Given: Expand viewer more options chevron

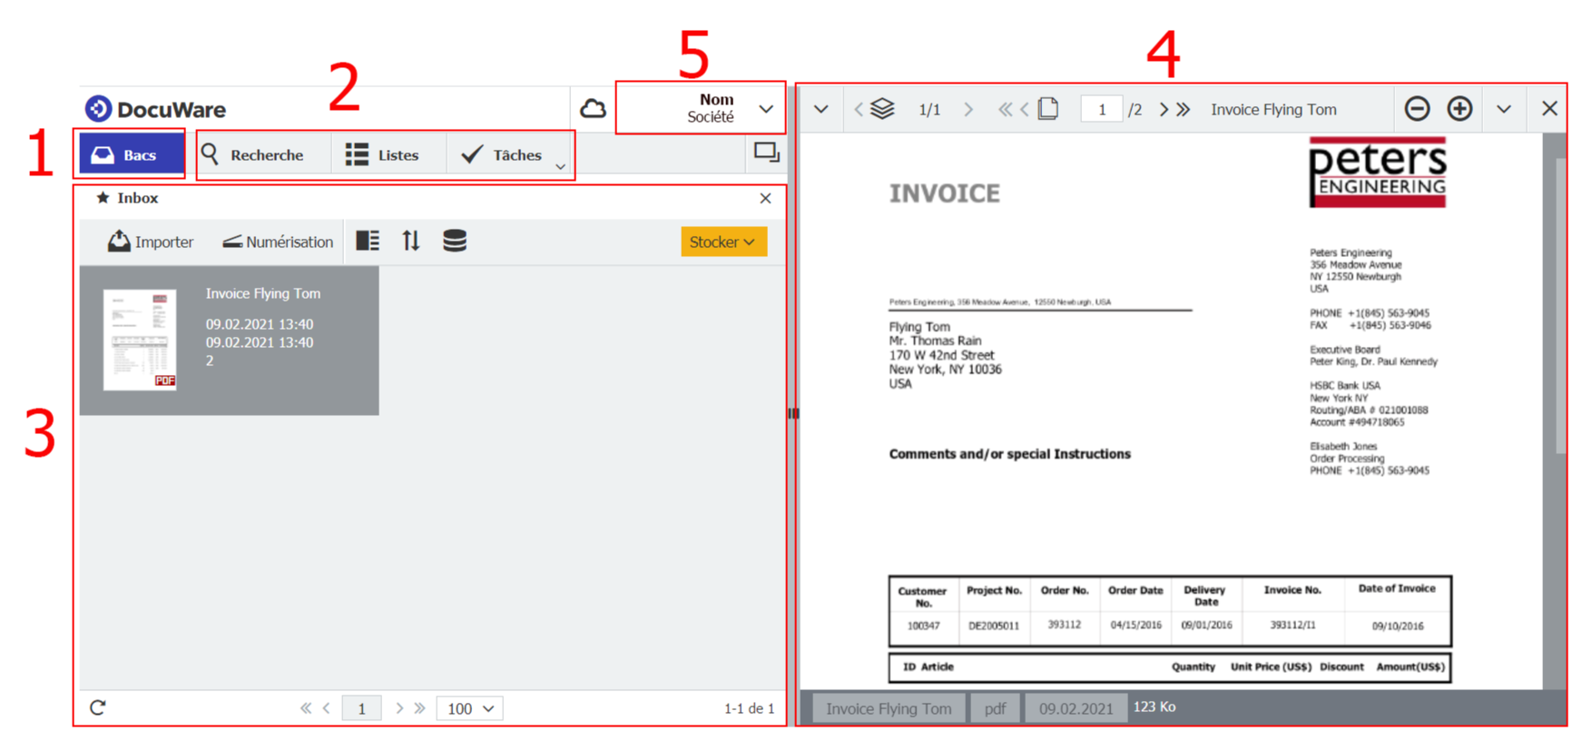Looking at the screenshot, I should click(x=1504, y=109).
